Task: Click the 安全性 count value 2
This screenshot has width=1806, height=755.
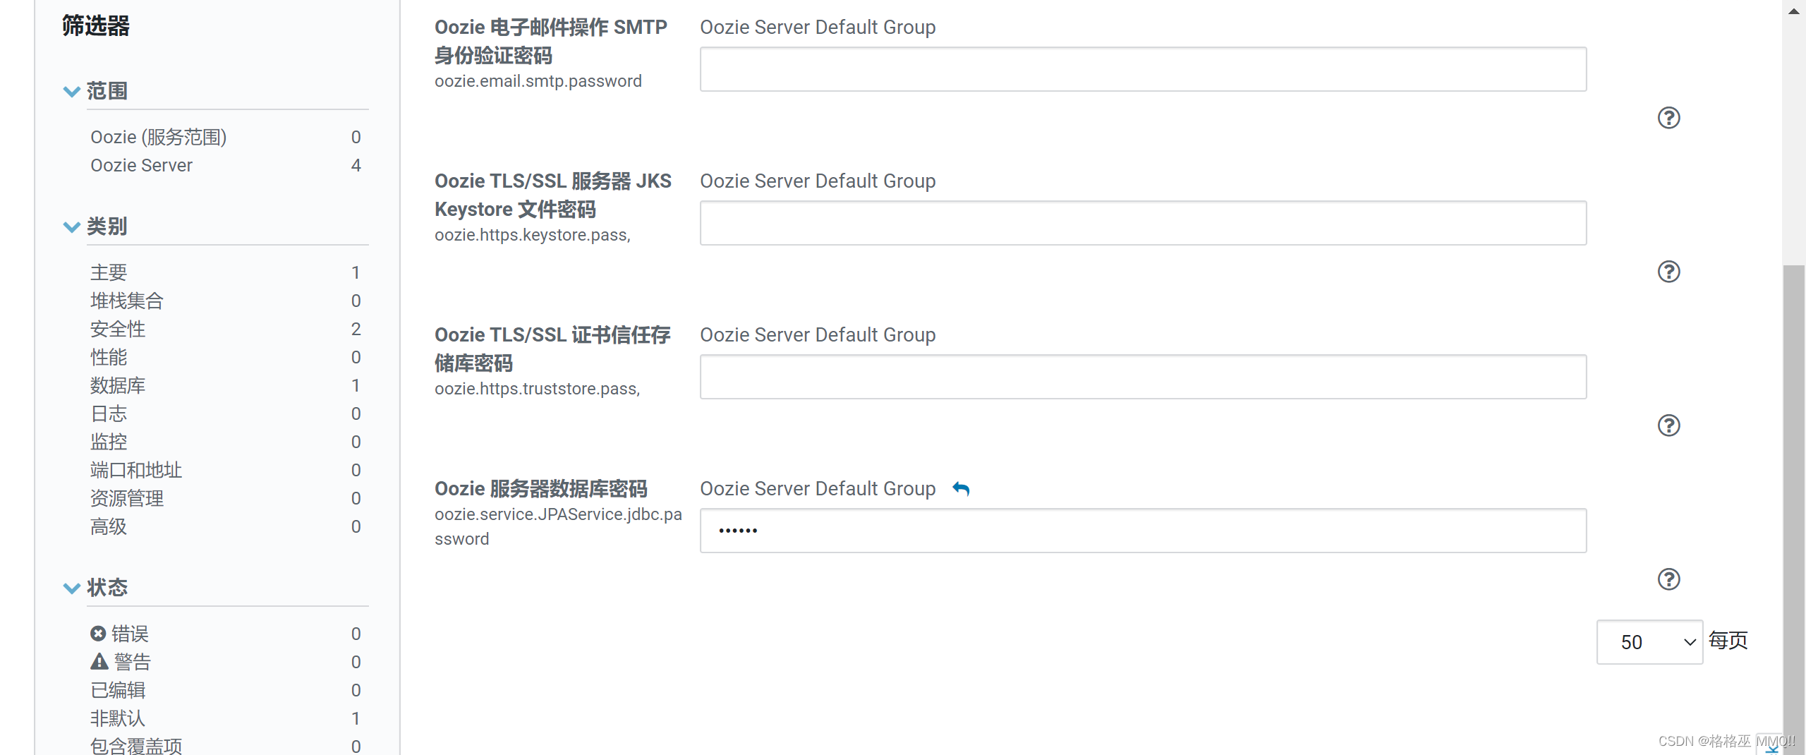Action: pyautogui.click(x=356, y=329)
